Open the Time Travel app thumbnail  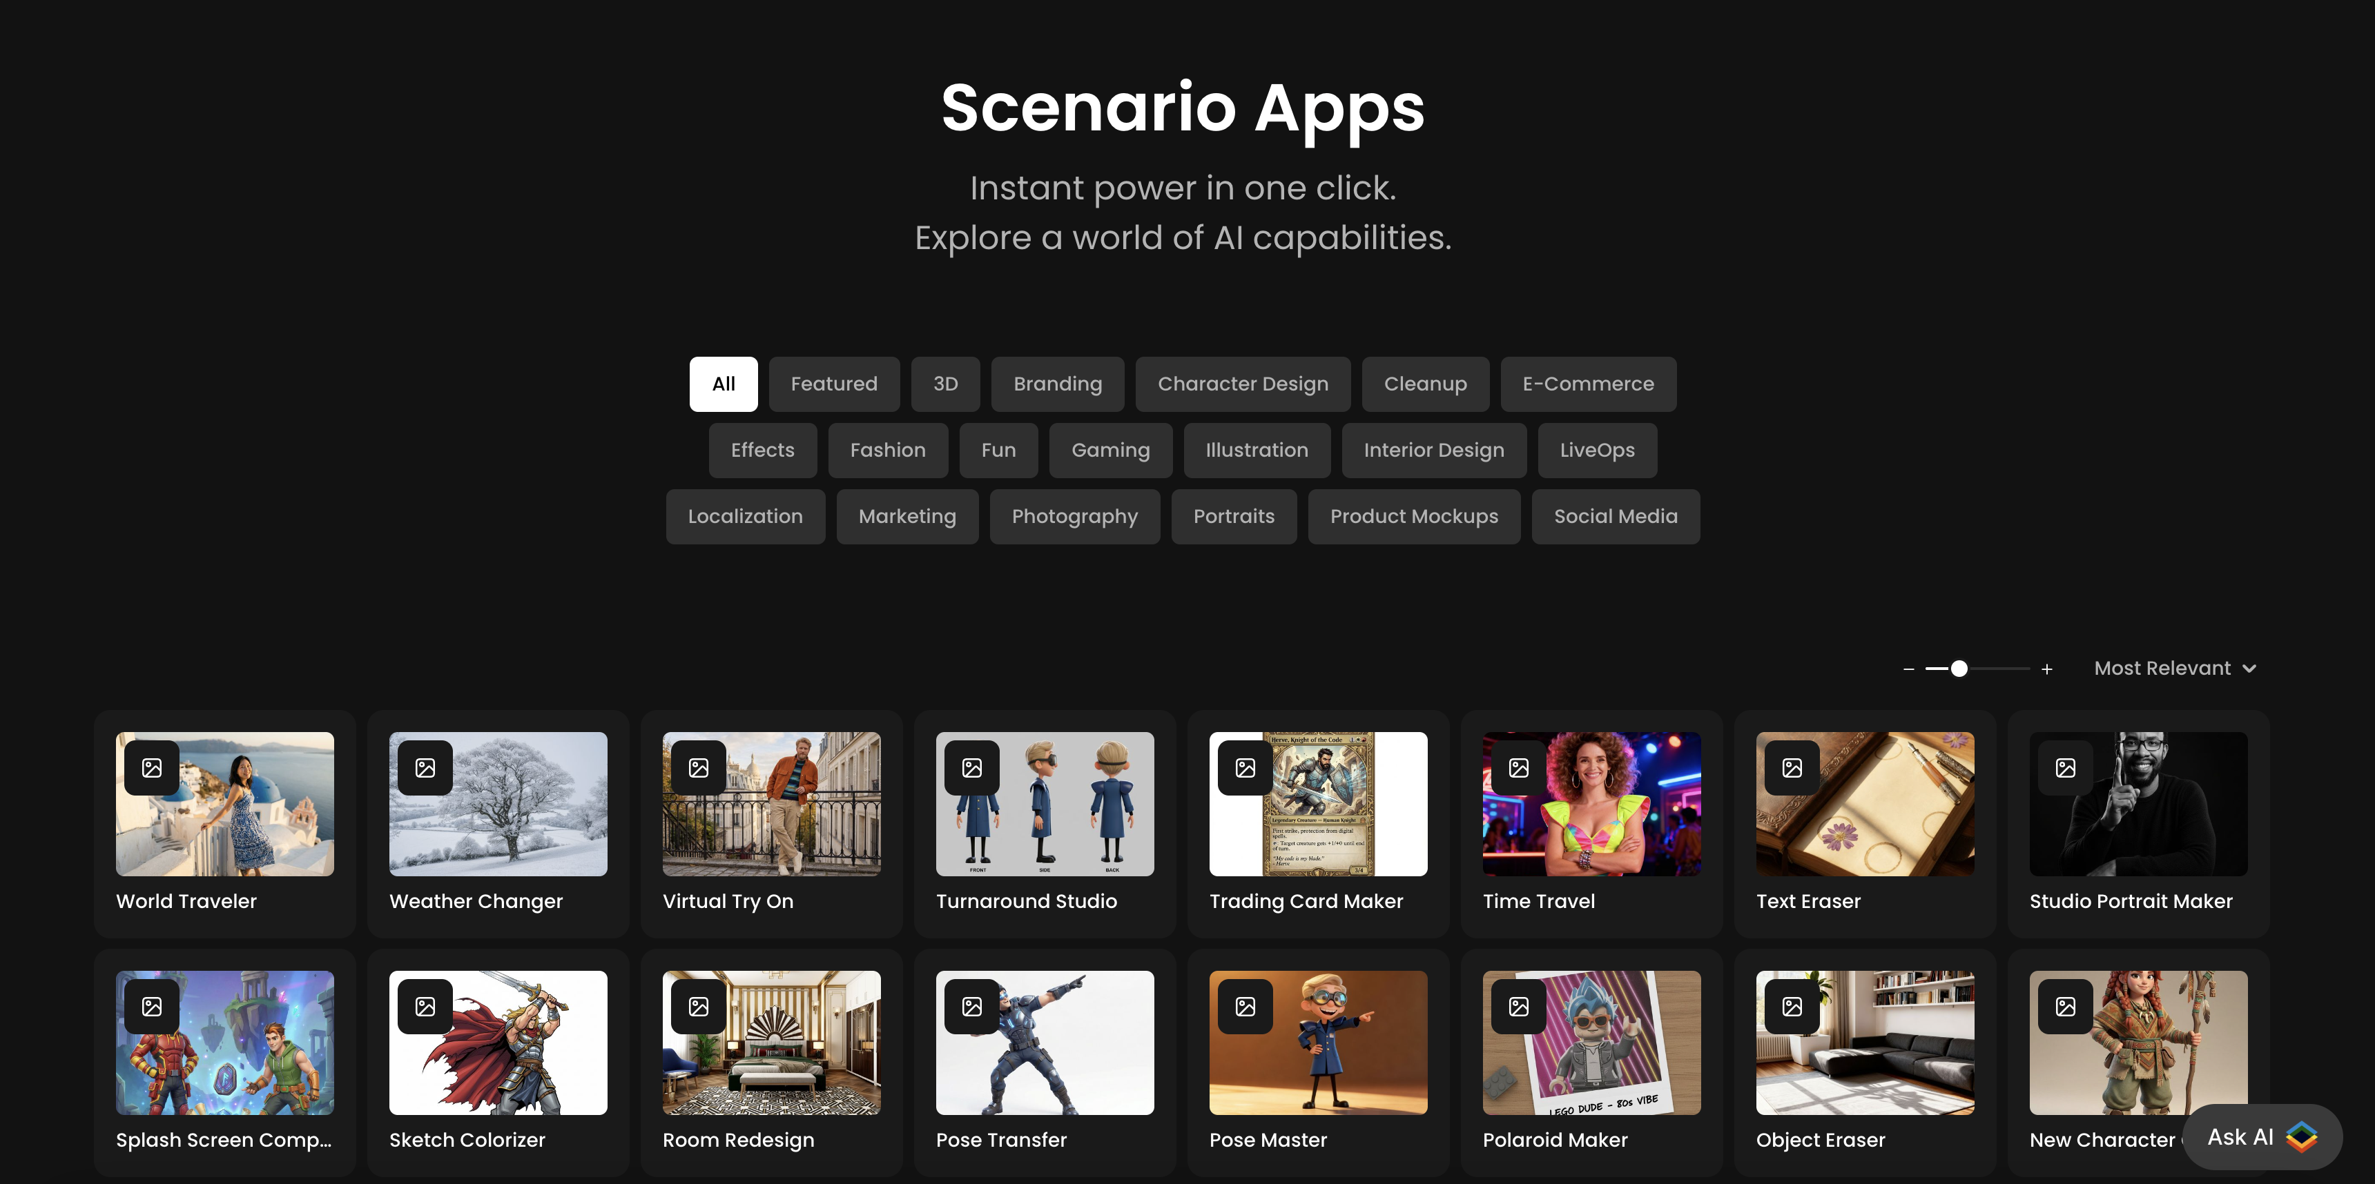coord(1591,803)
